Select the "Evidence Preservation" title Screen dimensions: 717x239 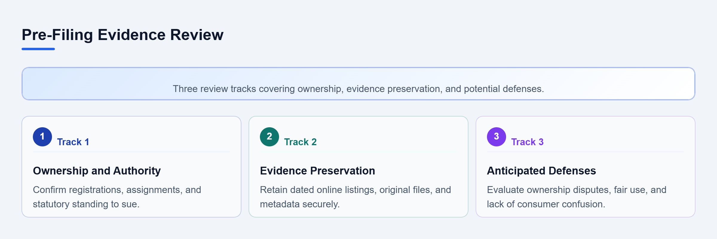(318, 171)
